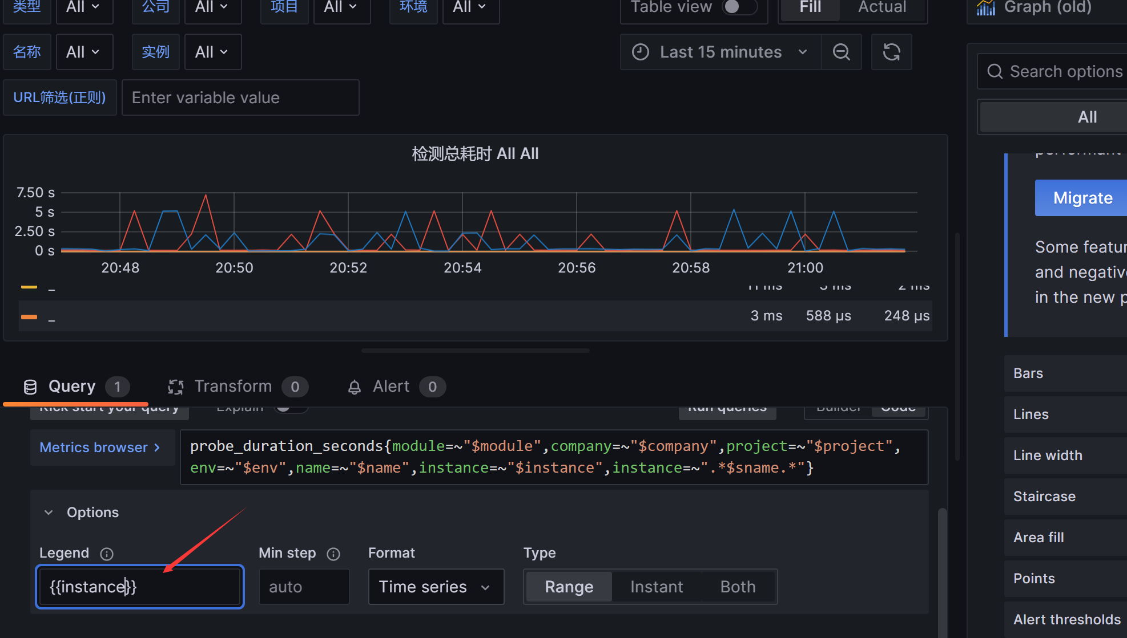Open the 类型 All dropdown
The width and height of the screenshot is (1127, 638).
point(84,7)
